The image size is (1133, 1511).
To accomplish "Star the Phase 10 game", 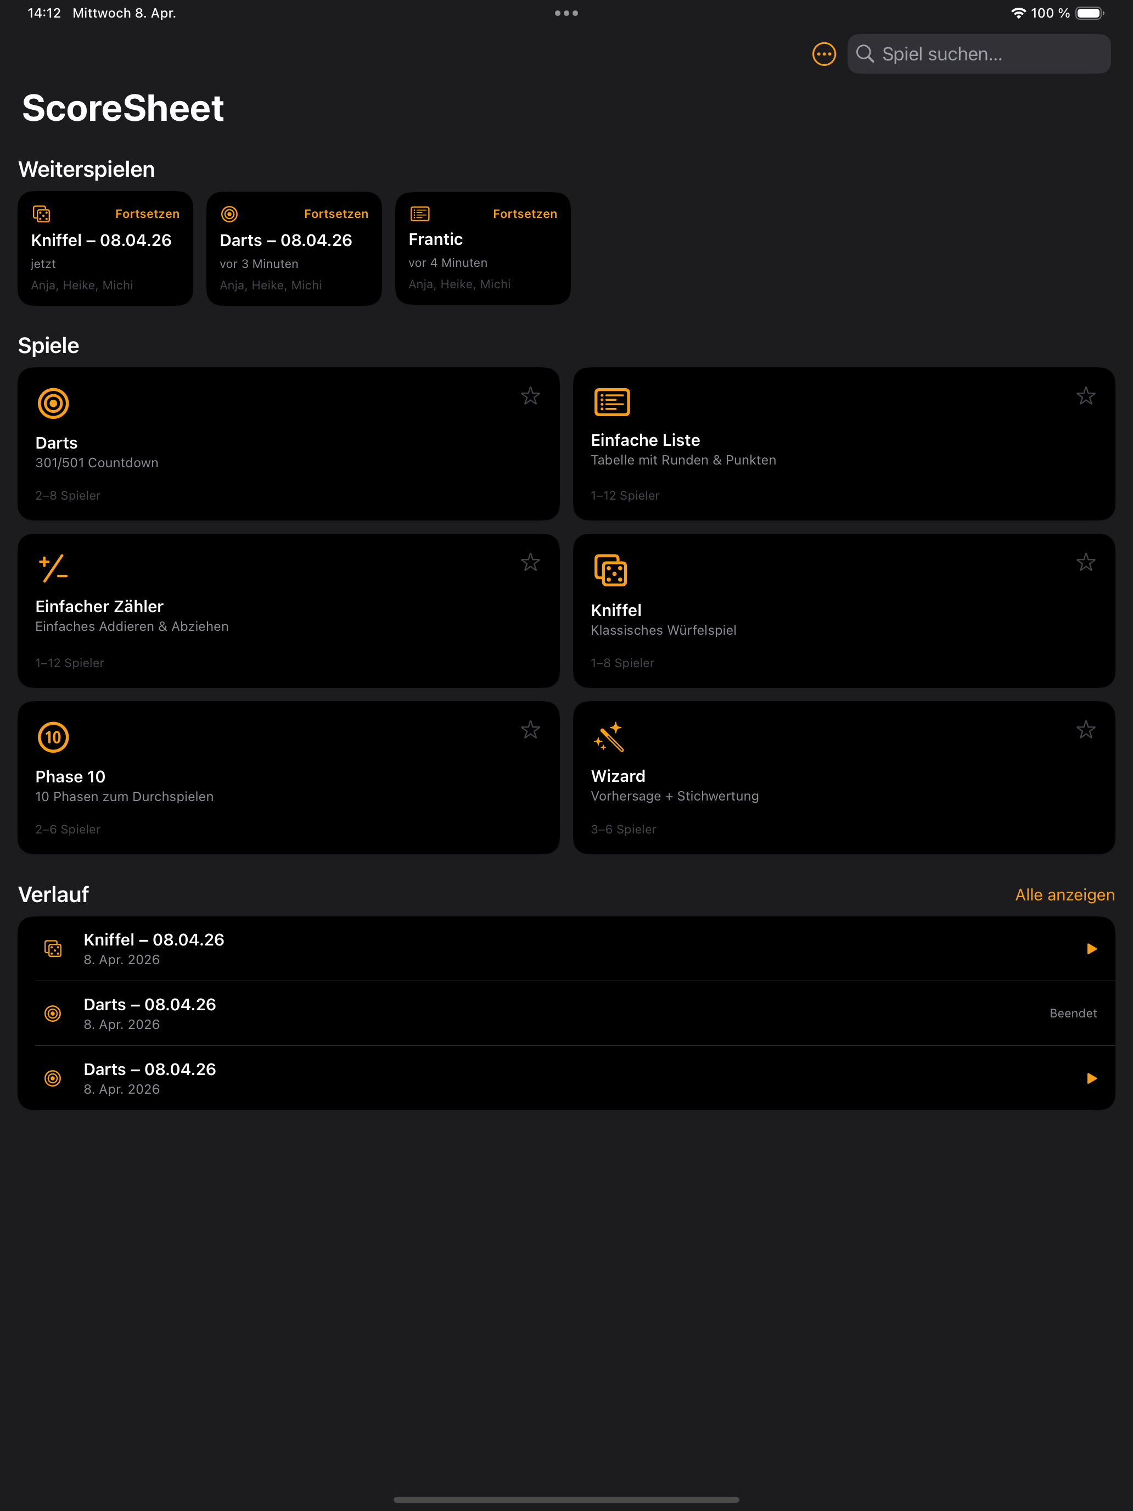I will coord(530,730).
